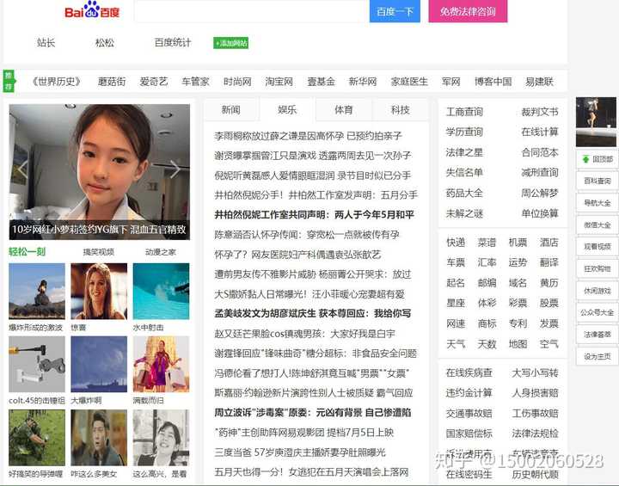Open the 百度统计 link
The image size is (619, 486).
(x=173, y=42)
